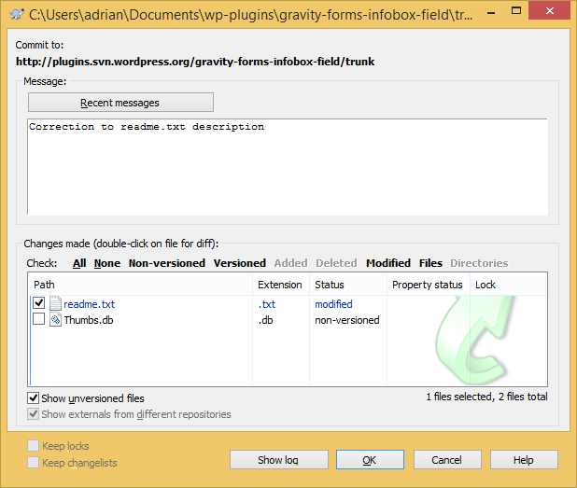Open Help for the commit dialog
577x488 pixels.
(524, 460)
